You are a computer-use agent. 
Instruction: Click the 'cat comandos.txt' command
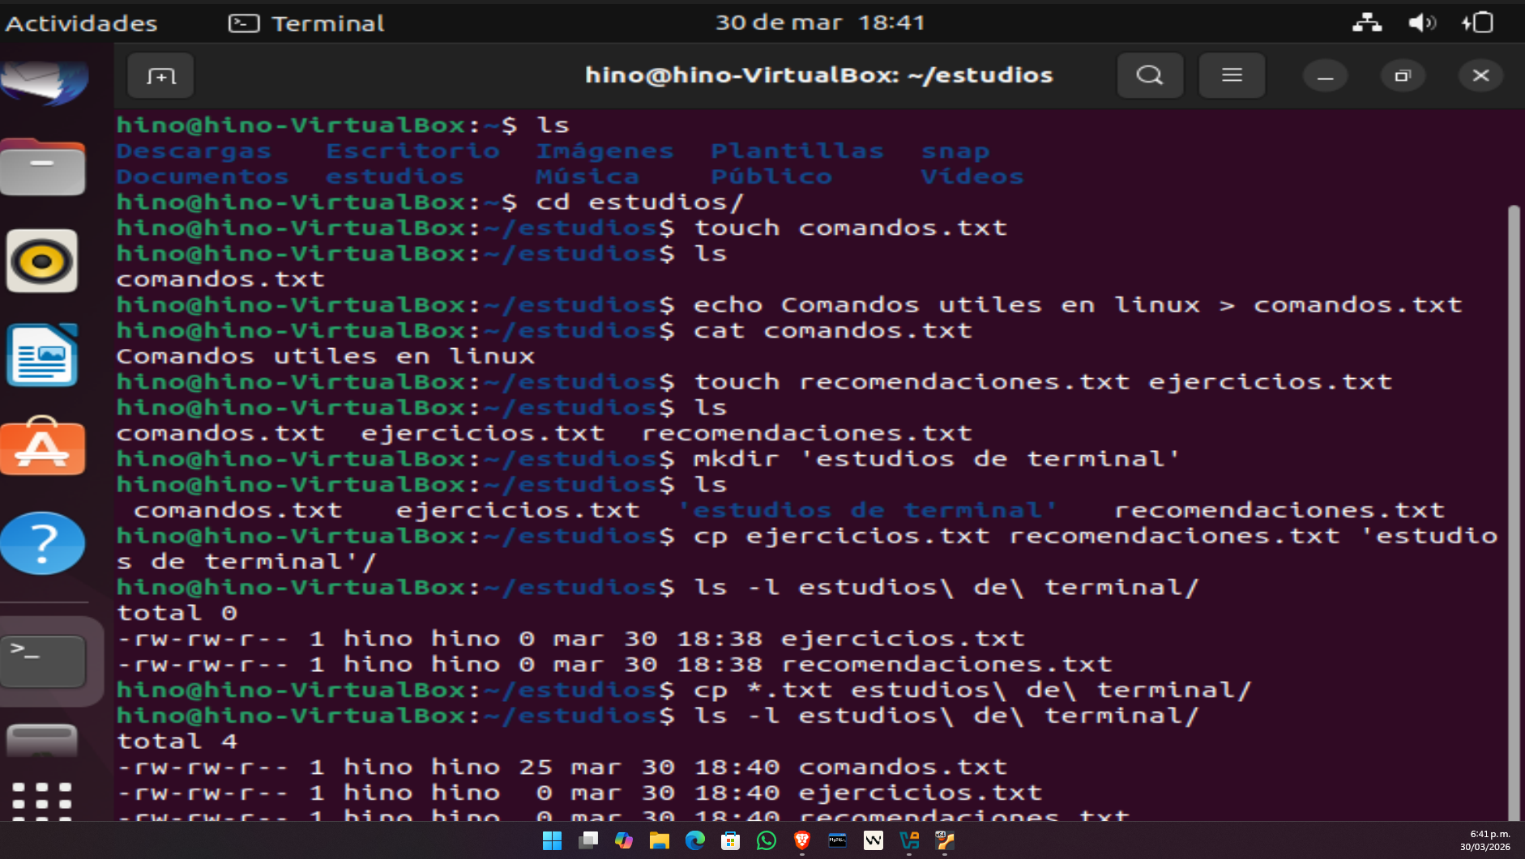click(x=833, y=330)
